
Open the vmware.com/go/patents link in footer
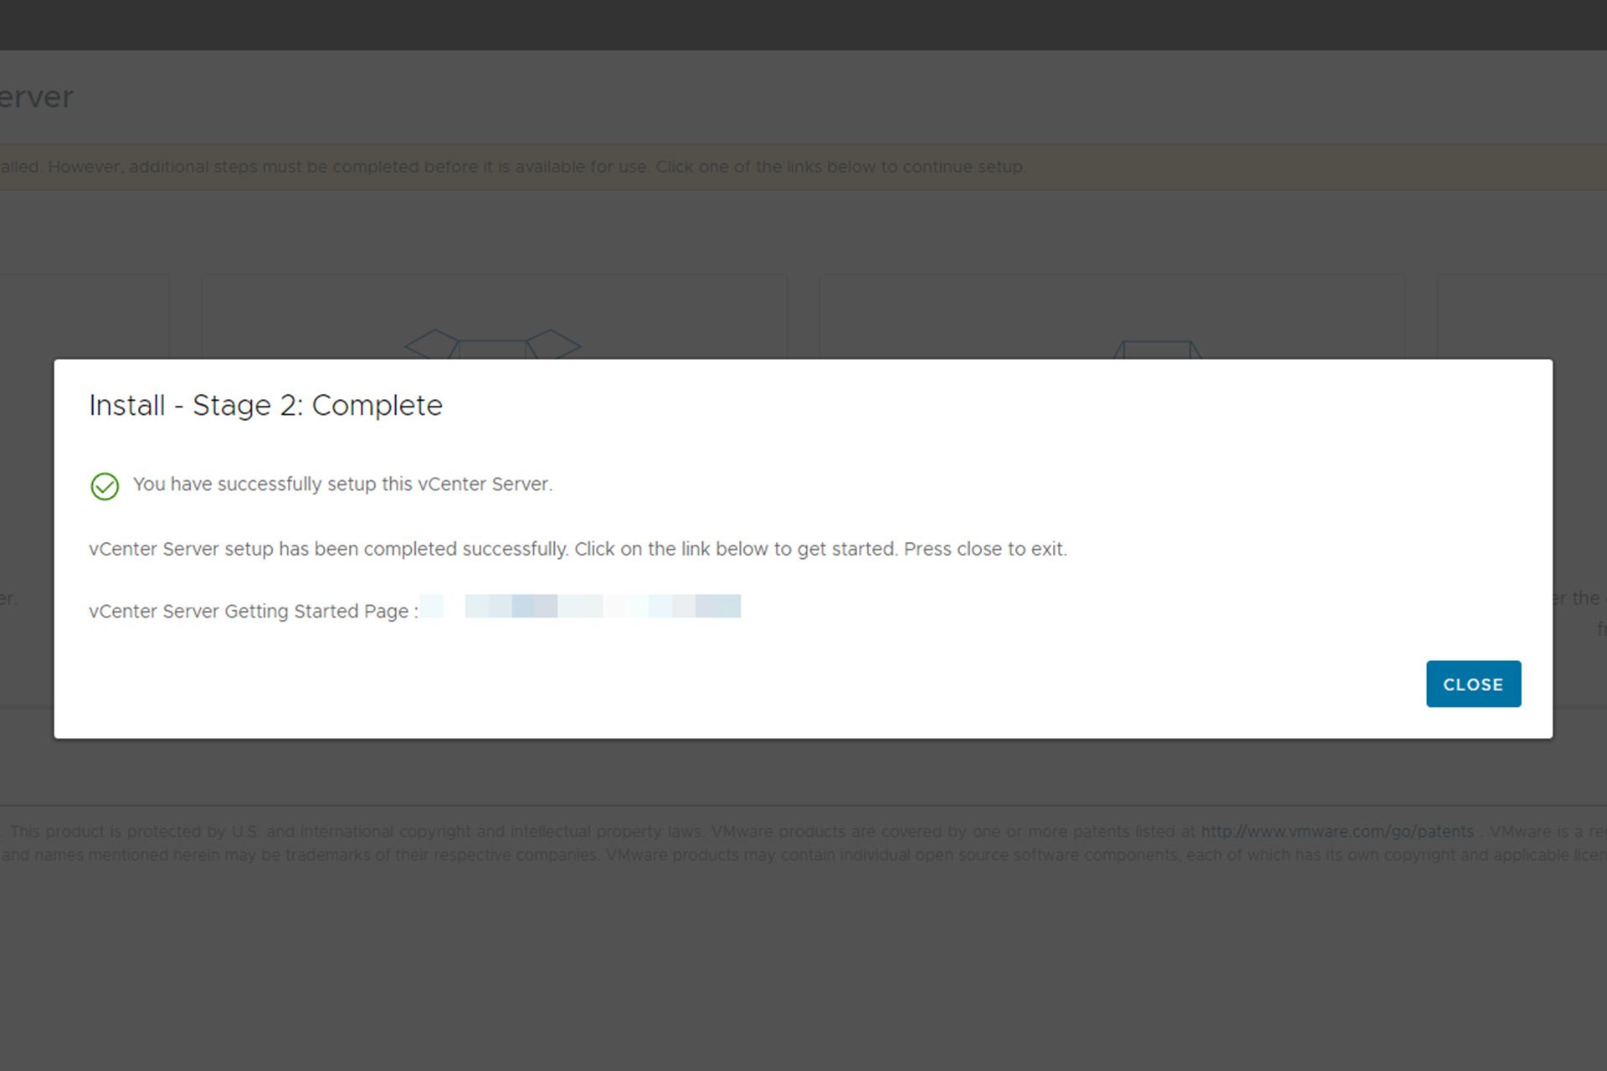[1337, 832]
